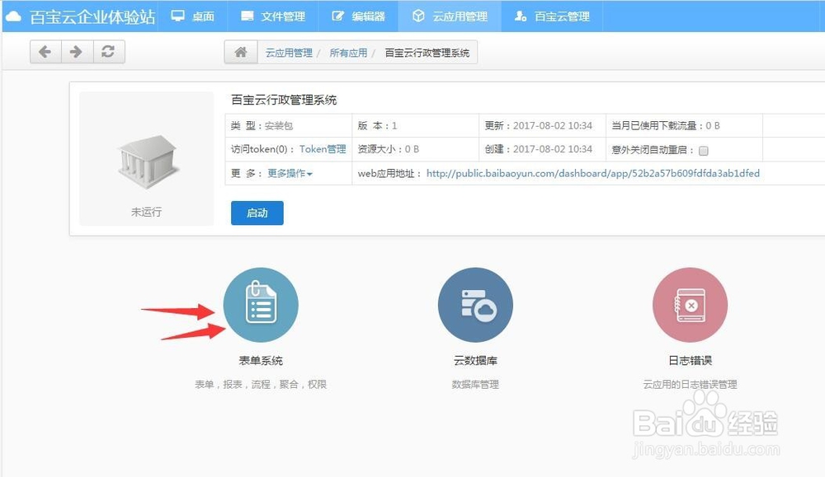Open the web application URL link
This screenshot has height=477, width=825.
(x=593, y=174)
